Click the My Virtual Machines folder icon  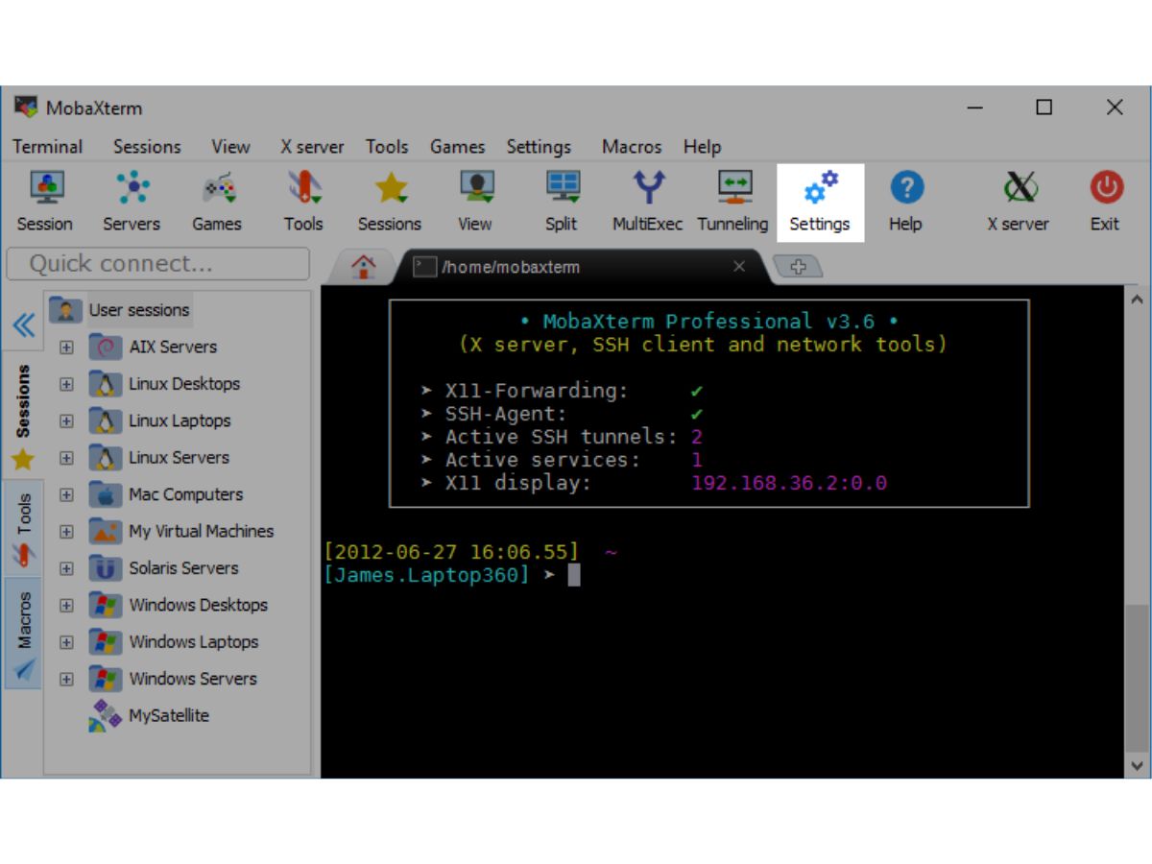click(106, 531)
